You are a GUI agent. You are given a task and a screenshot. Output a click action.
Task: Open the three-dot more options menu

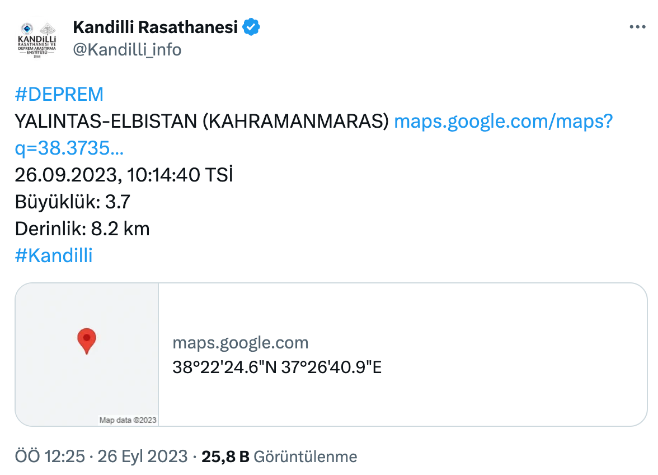click(638, 27)
